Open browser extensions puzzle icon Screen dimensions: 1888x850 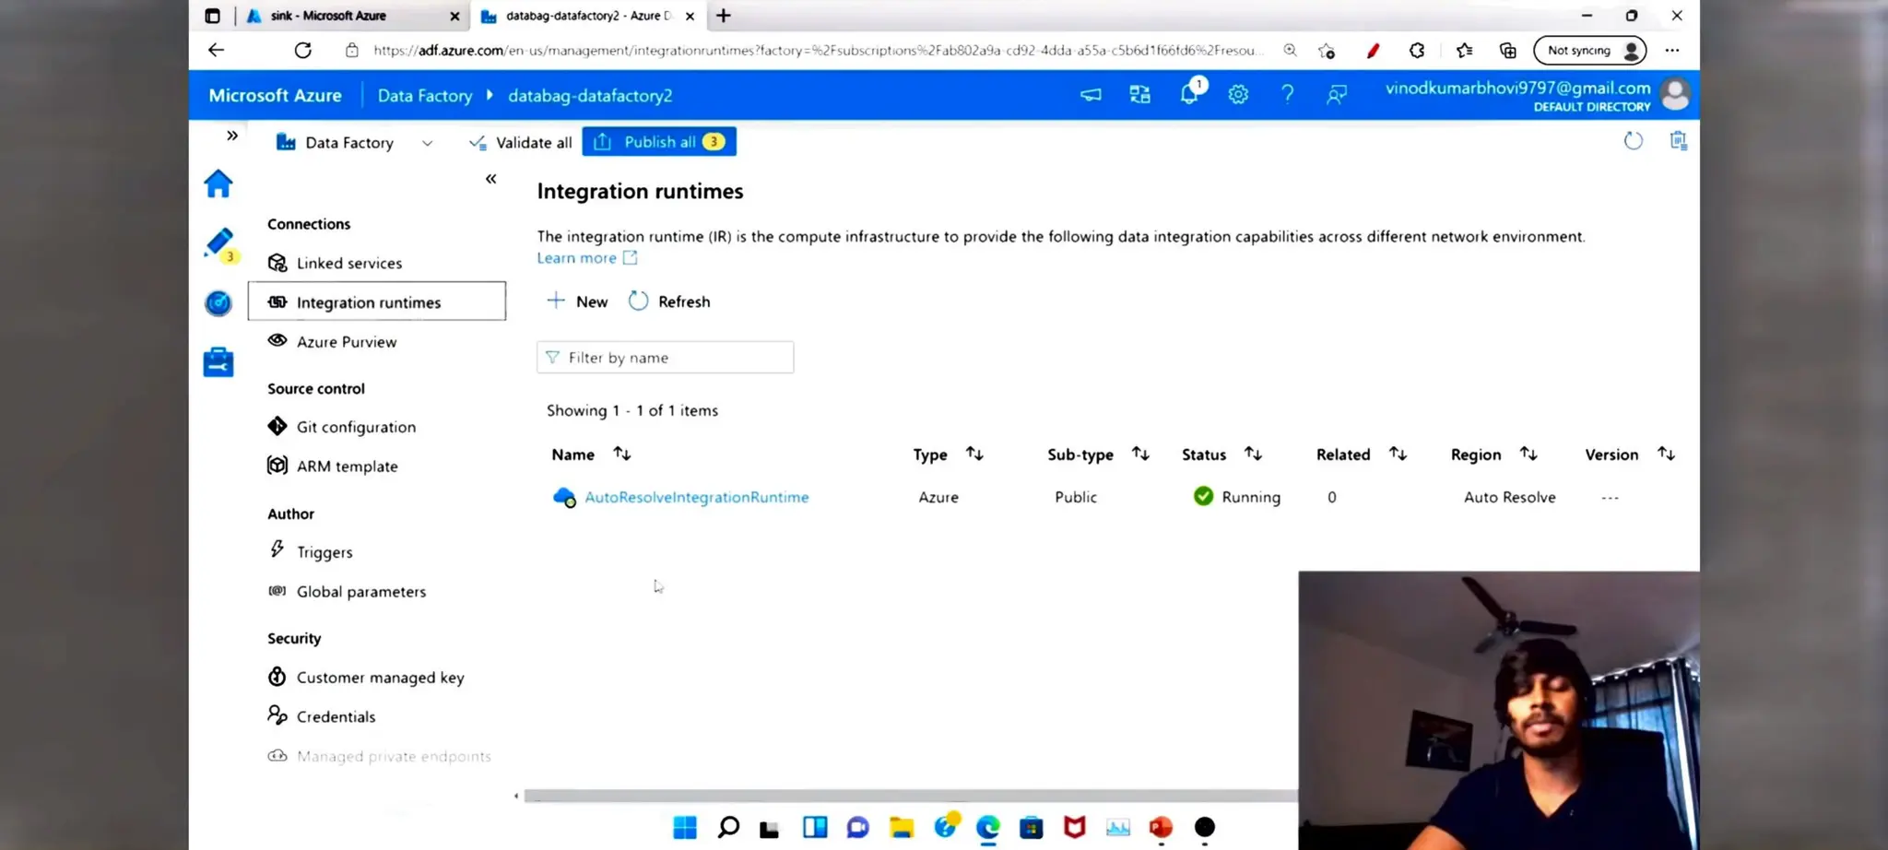tap(1417, 50)
